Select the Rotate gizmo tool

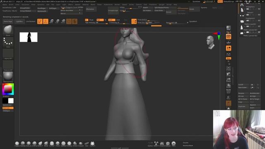(x=63, y=21)
